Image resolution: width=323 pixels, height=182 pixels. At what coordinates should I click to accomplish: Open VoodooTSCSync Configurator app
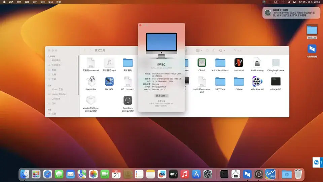91,100
